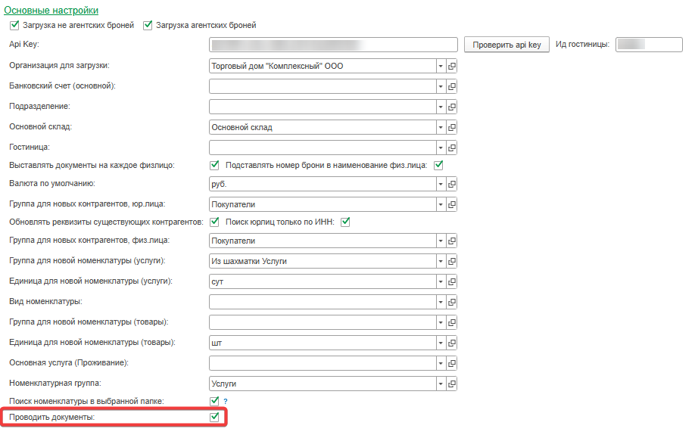Click the Api Key input field

[x=333, y=45]
